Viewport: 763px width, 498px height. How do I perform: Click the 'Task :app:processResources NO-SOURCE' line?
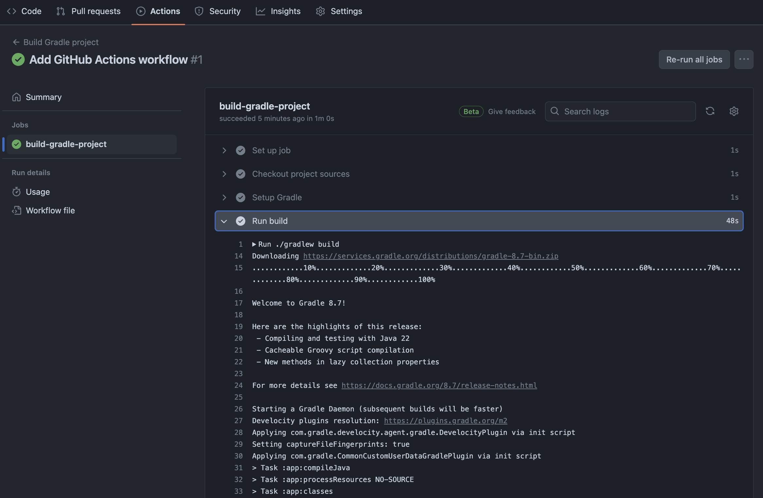[x=333, y=479]
